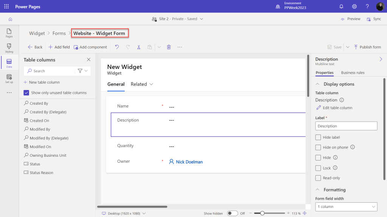The width and height of the screenshot is (387, 217).
Task: Cut the selected field
Action: (139, 47)
